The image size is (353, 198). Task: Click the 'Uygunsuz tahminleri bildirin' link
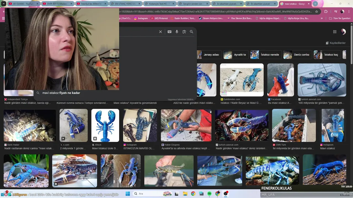(181, 100)
